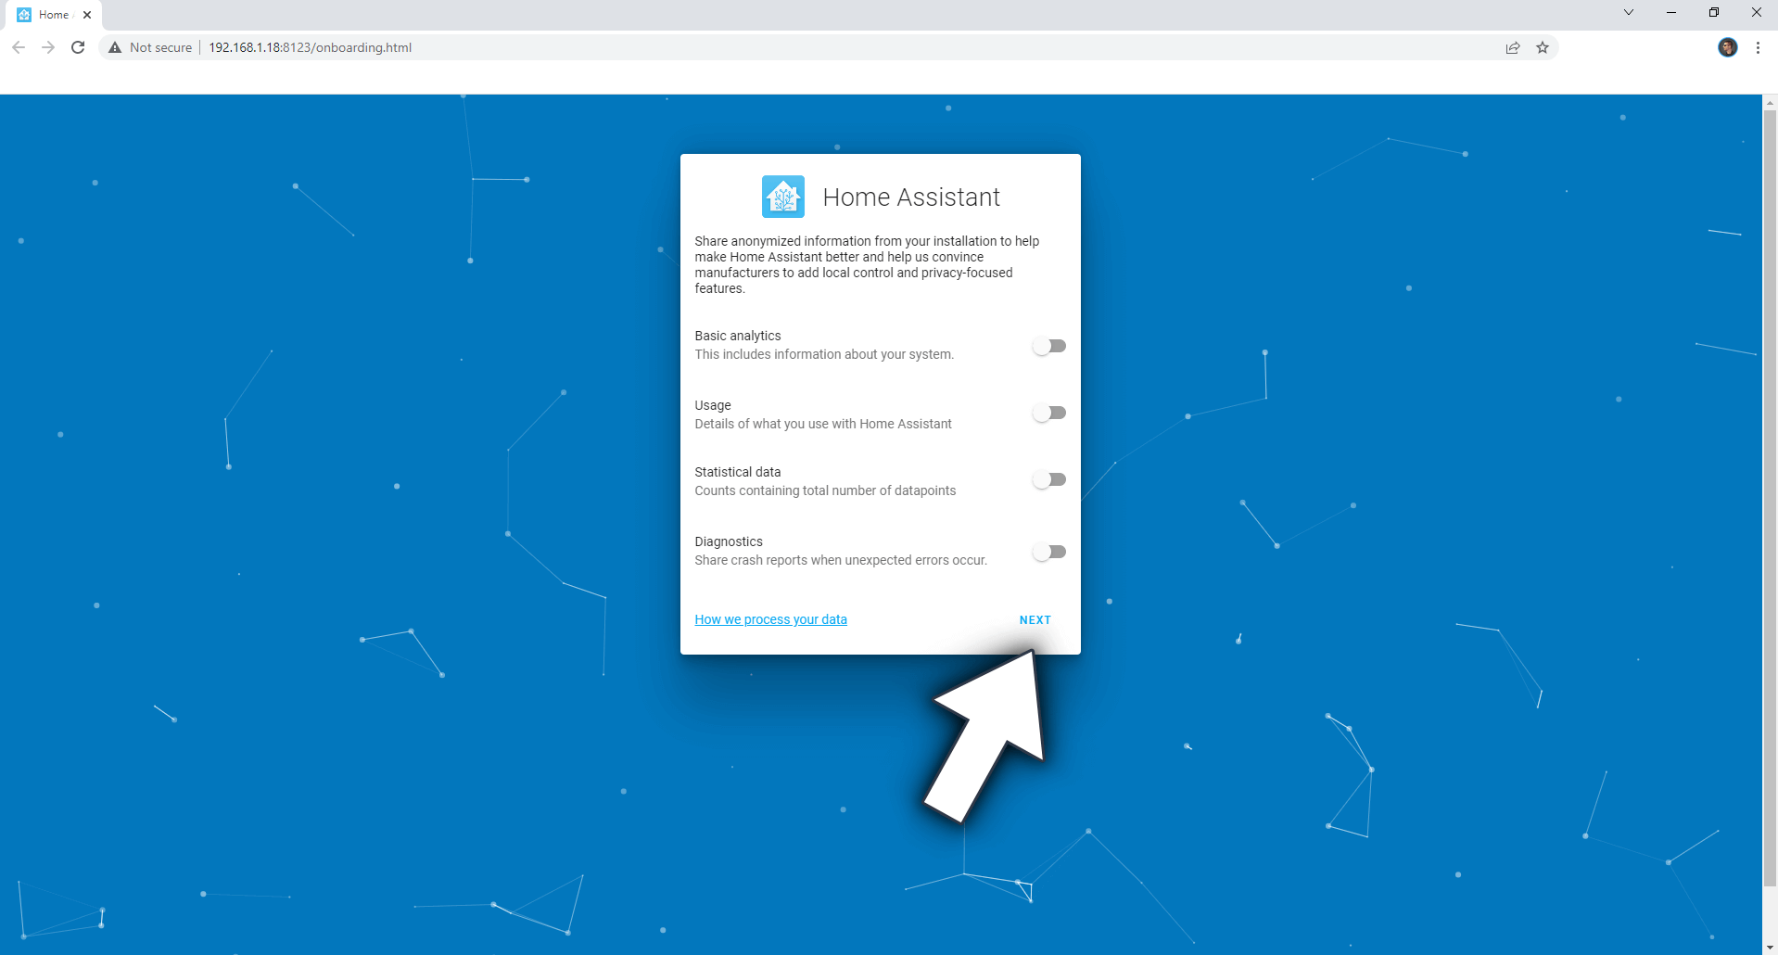Close the Home tab

click(x=87, y=15)
